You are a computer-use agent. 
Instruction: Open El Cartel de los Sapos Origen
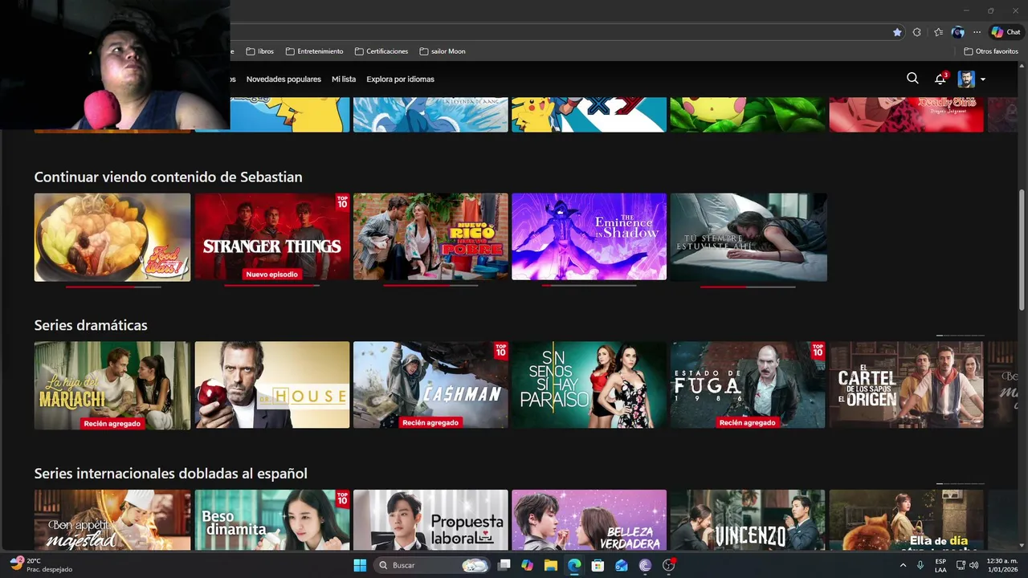906,385
